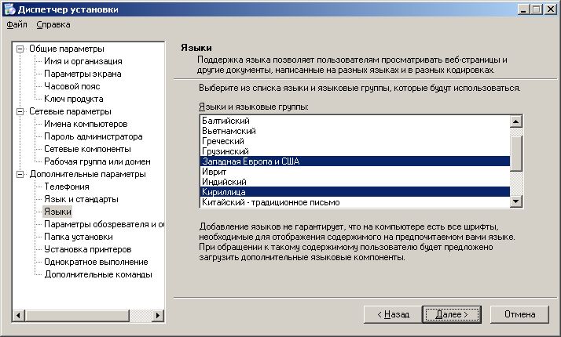Choose Иврит from the language groups
This screenshot has width=561, height=337.
click(214, 172)
